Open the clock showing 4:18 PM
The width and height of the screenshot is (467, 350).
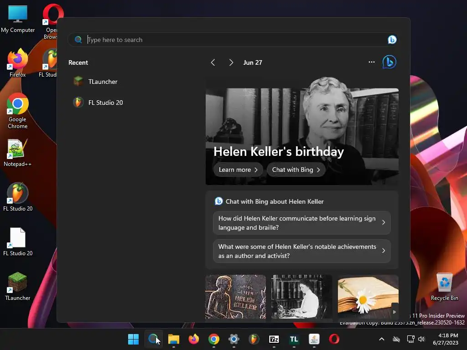pyautogui.click(x=445, y=339)
